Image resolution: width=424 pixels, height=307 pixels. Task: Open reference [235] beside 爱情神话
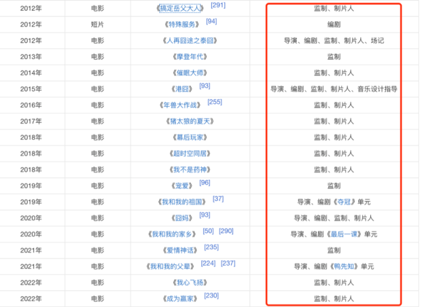(x=211, y=247)
